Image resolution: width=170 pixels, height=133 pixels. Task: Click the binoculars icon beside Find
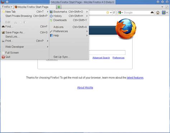pyautogui.click(x=3, y=27)
